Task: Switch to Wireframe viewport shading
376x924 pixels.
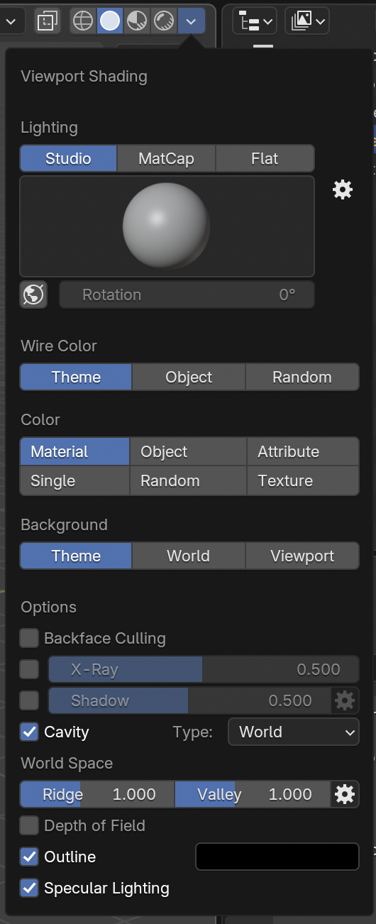Action: pos(83,21)
